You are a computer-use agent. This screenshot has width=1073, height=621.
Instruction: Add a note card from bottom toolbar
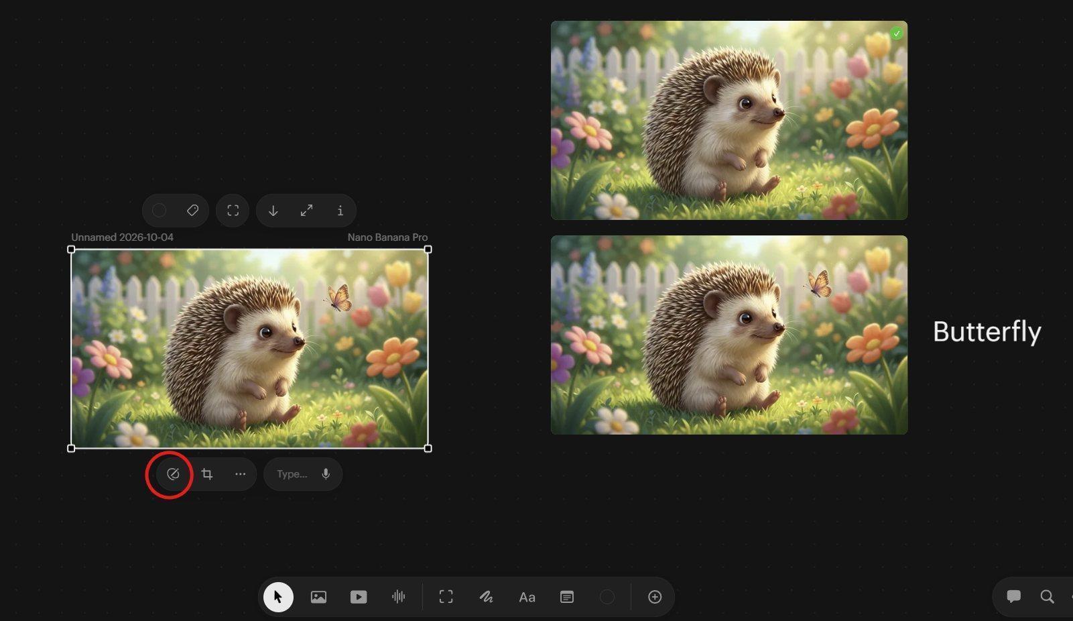pos(567,597)
